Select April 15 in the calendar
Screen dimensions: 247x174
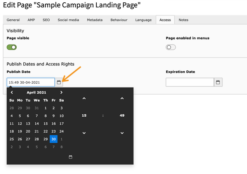[x=45, y=124]
